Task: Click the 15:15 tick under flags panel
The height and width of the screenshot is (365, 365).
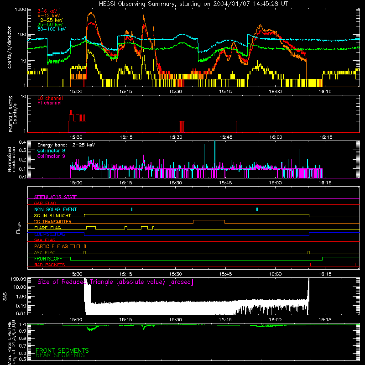Action: (x=126, y=274)
